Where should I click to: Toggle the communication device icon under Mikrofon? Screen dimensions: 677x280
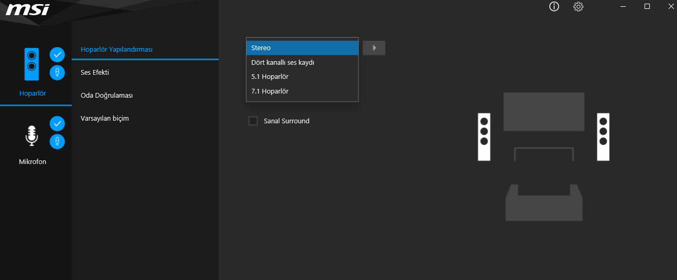[x=57, y=141]
